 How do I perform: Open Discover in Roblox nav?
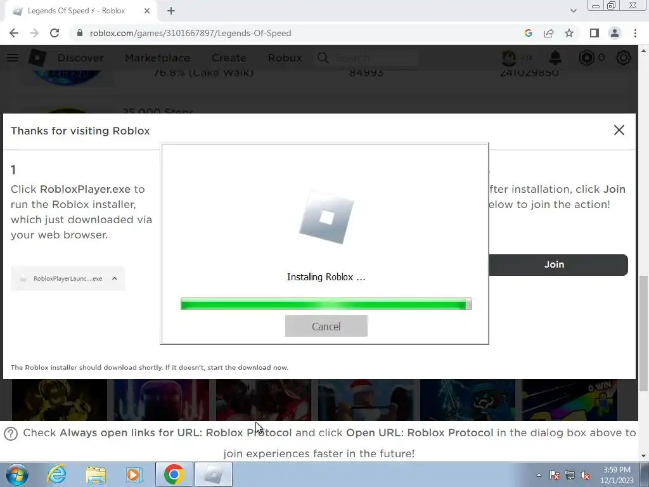coord(80,58)
